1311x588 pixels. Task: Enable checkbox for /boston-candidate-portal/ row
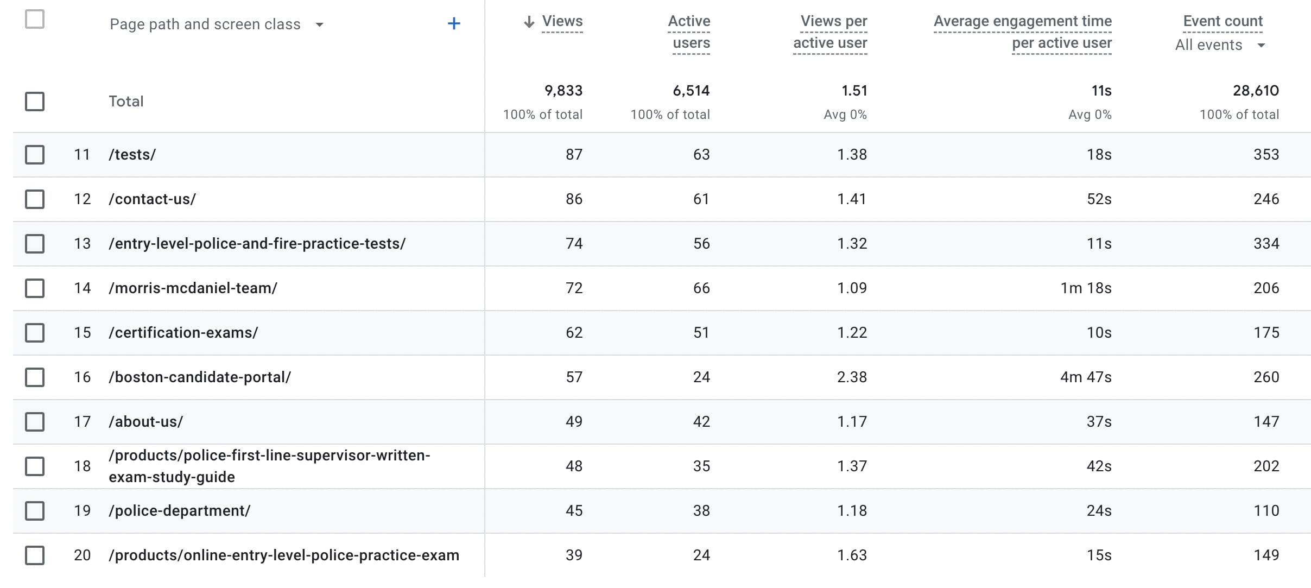(35, 377)
